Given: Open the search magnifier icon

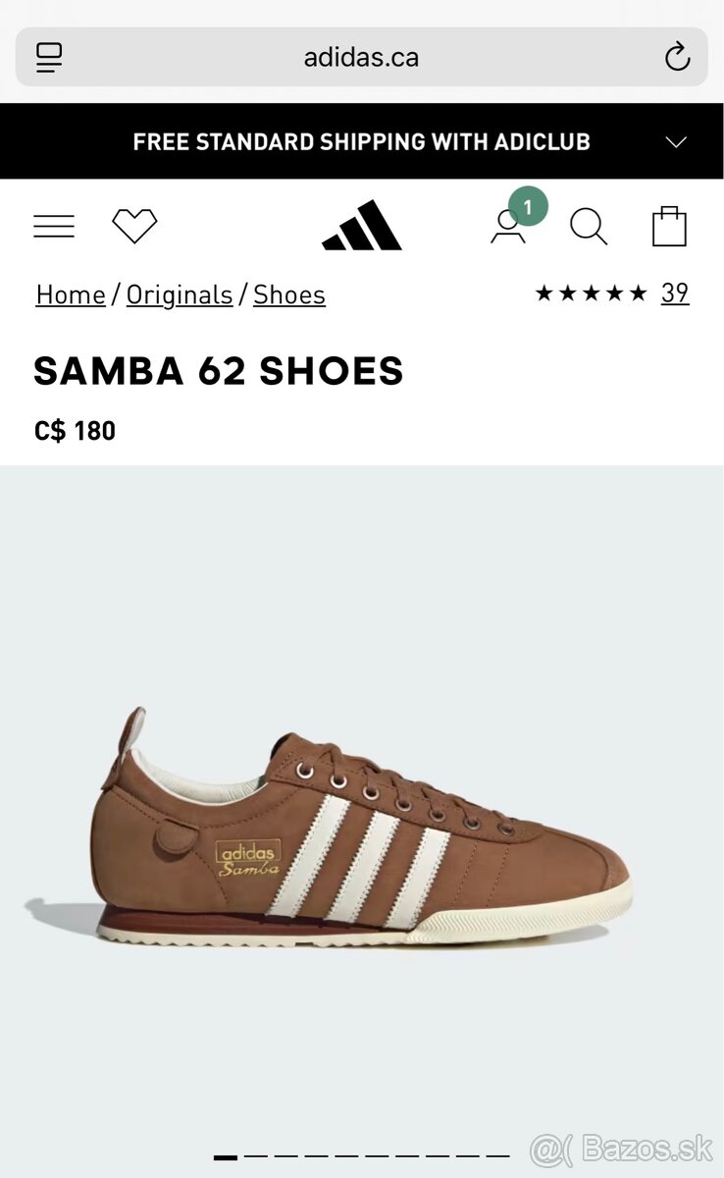Looking at the screenshot, I should click(589, 227).
